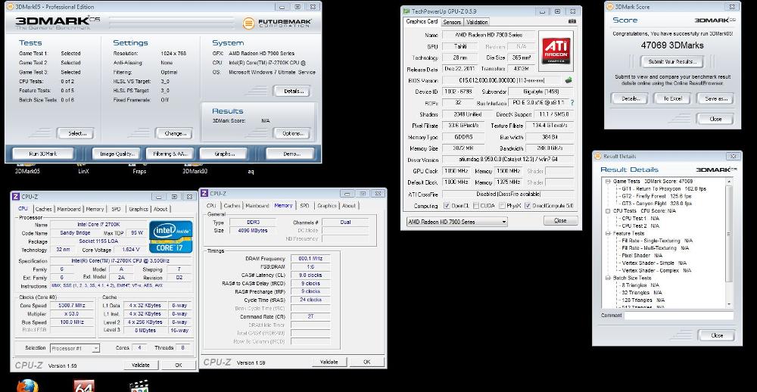757x392 pixels.
Task: Open the Mainboard tab in the CPU-Z processor window
Action: click(69, 209)
